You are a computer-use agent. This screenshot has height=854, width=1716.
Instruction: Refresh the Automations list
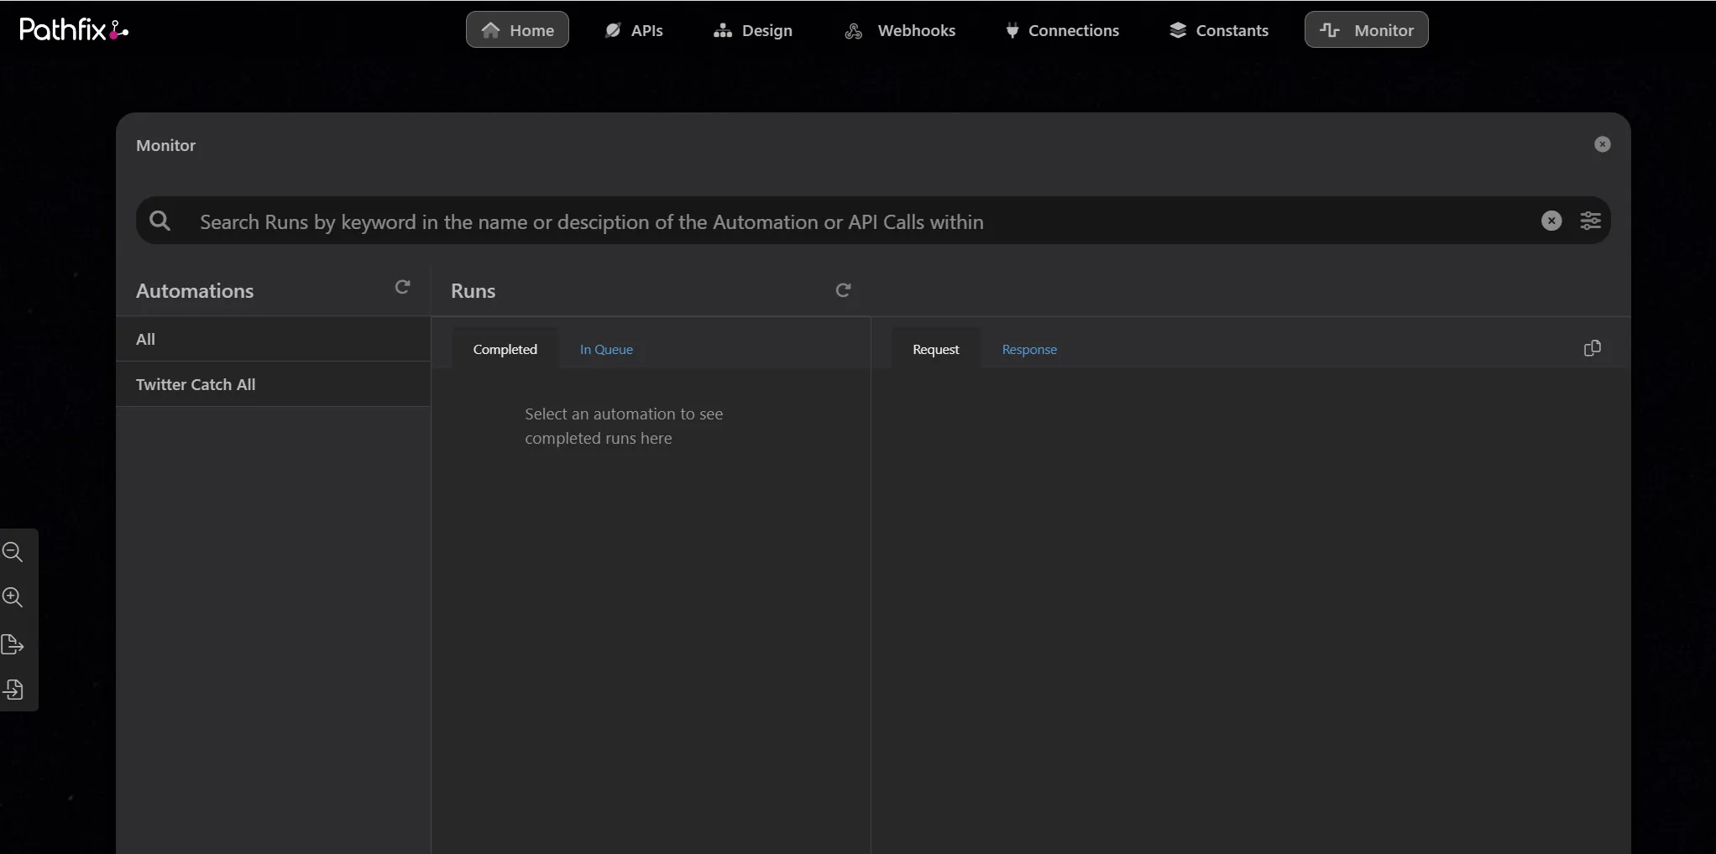[403, 288]
